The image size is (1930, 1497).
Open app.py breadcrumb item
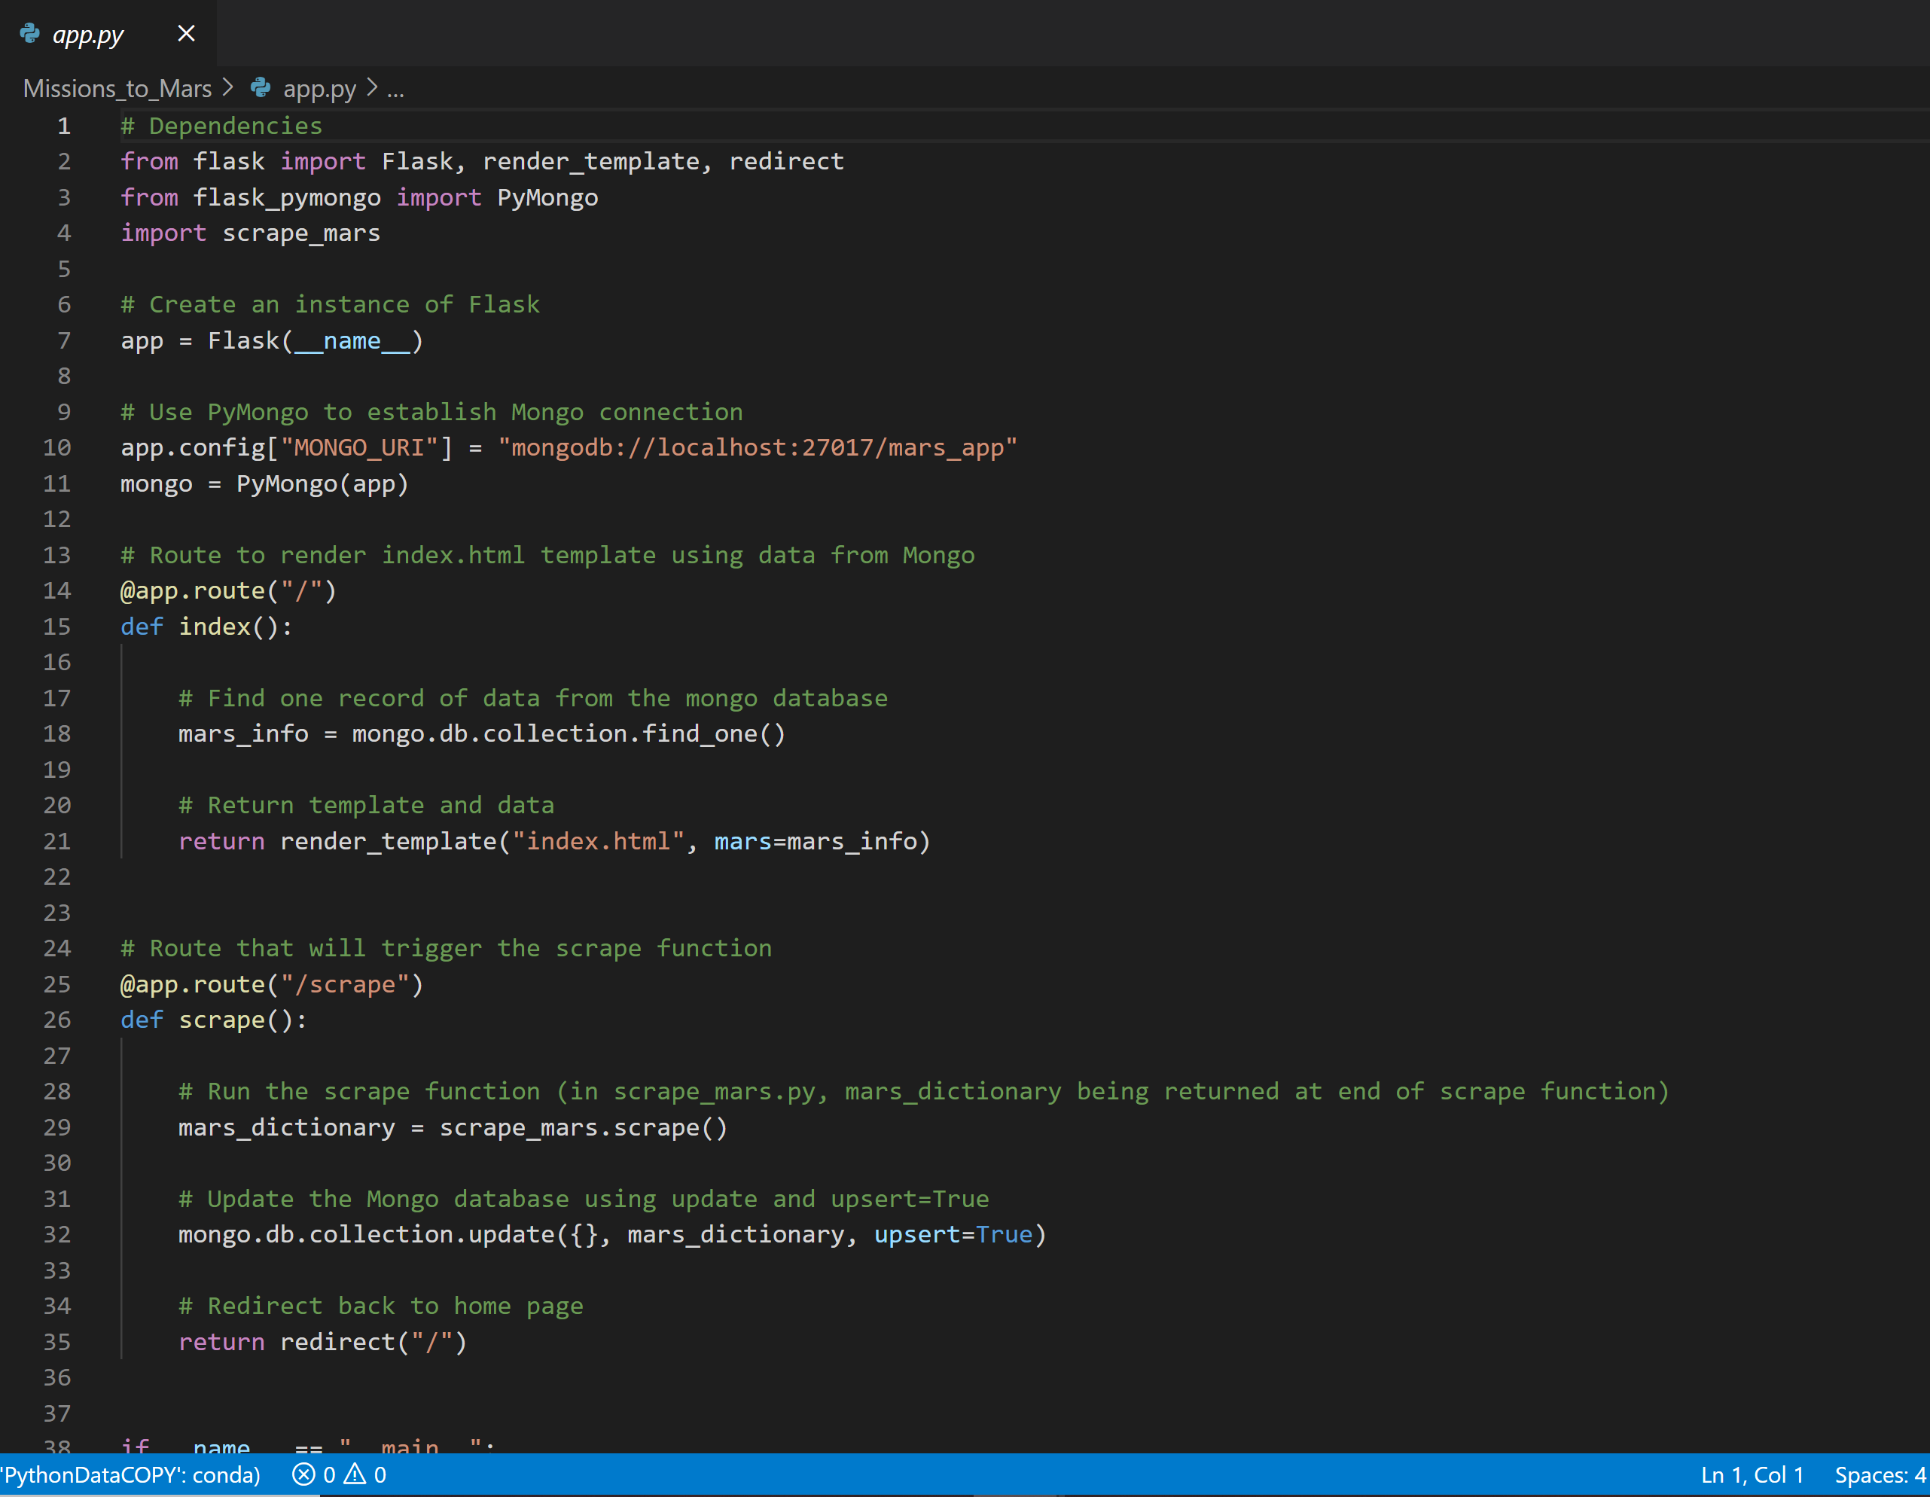[319, 88]
